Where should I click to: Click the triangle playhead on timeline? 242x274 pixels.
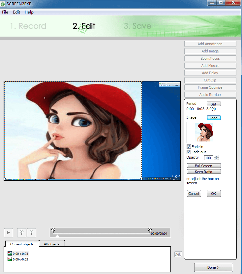(x=57, y=236)
